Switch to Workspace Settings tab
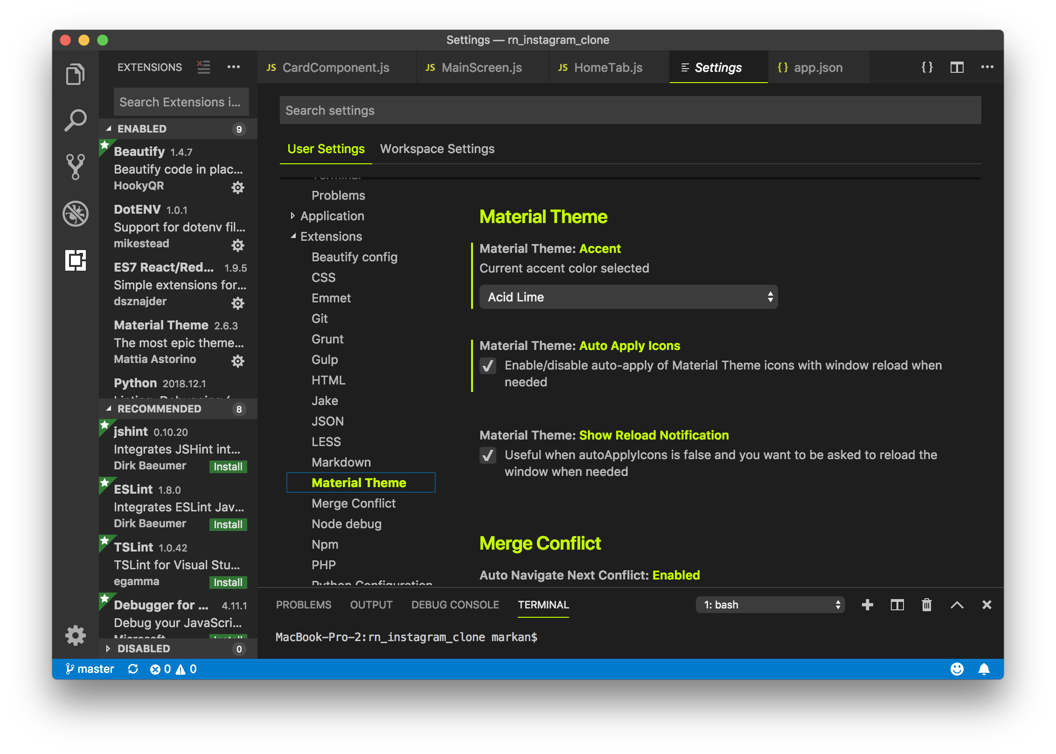Viewport: 1056px width, 754px height. pyautogui.click(x=437, y=149)
